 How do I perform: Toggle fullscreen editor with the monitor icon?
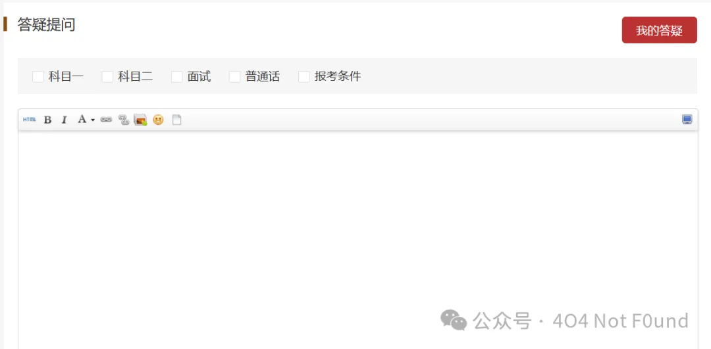point(687,120)
